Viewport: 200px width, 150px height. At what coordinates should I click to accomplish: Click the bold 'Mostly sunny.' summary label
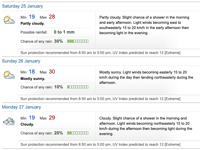33,79
